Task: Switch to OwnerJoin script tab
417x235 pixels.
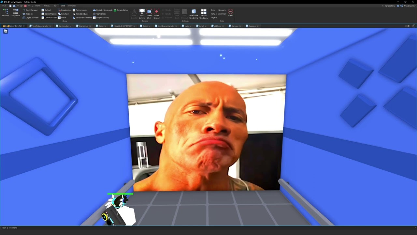Action: (83, 26)
